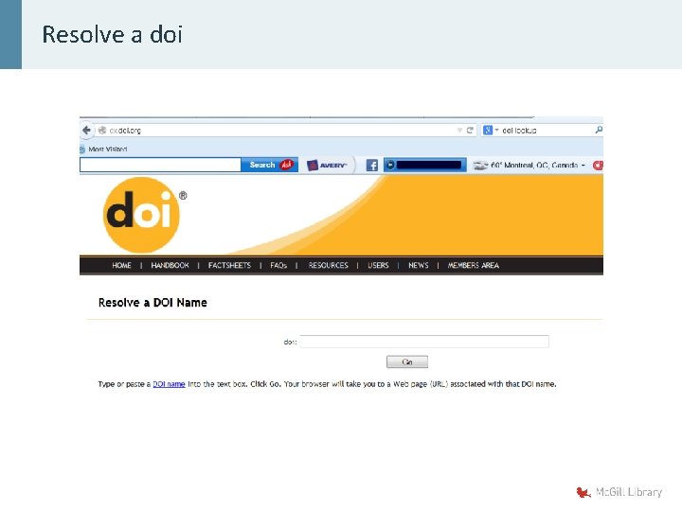Open the RESOURCES navigation item
Image resolution: width=682 pixels, height=511 pixels.
tap(329, 265)
